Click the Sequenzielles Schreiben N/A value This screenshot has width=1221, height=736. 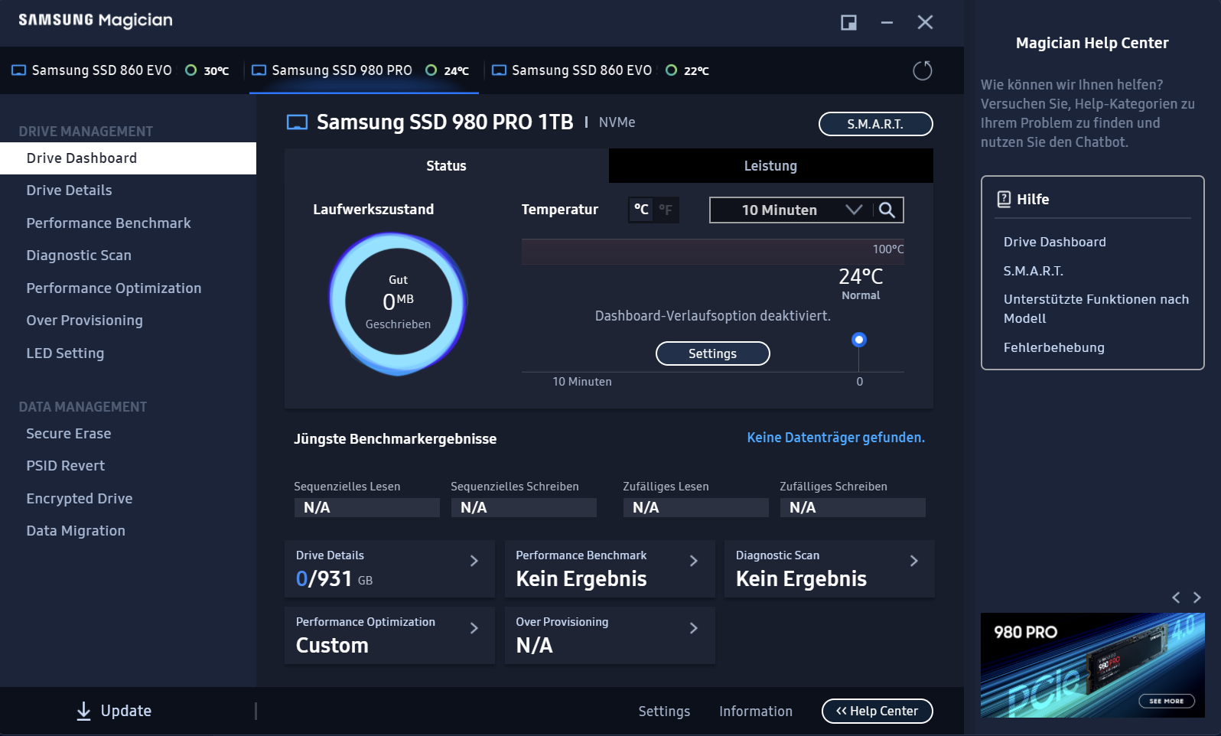pos(524,507)
